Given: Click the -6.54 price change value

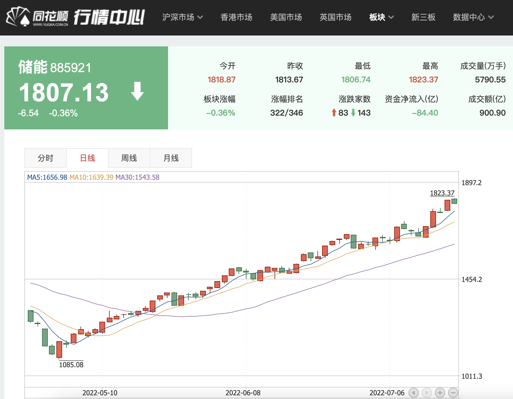Looking at the screenshot, I should (28, 113).
